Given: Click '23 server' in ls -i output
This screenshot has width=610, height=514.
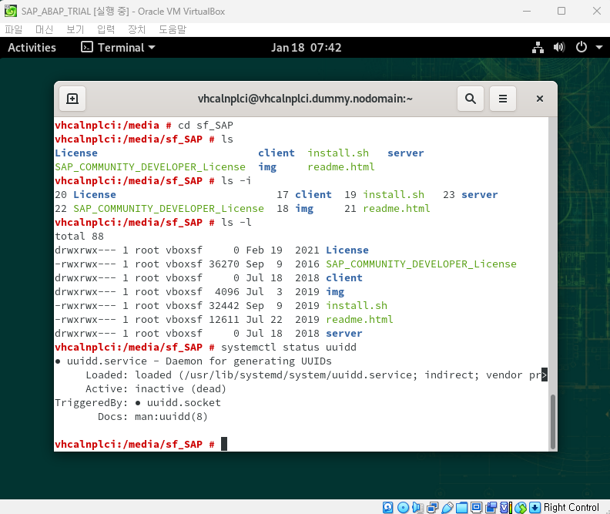Looking at the screenshot, I should 470,194.
